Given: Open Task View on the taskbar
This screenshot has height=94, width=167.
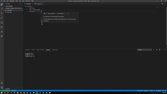Looking at the screenshot, I should (8, 93).
